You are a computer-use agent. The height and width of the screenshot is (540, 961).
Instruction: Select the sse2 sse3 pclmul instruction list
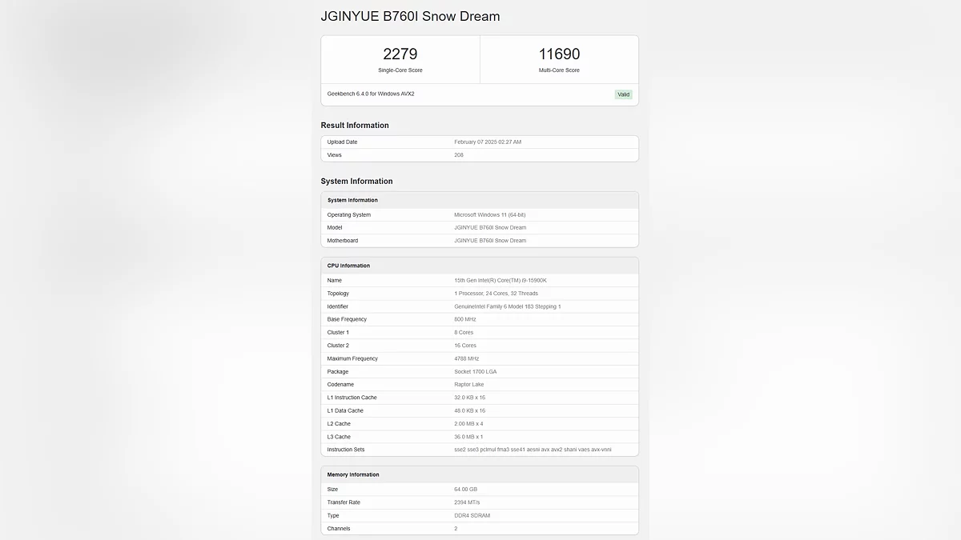533,450
